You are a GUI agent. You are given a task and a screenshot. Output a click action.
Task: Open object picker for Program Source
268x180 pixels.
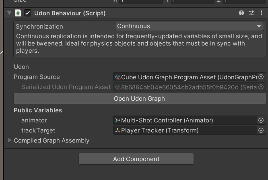(261, 77)
